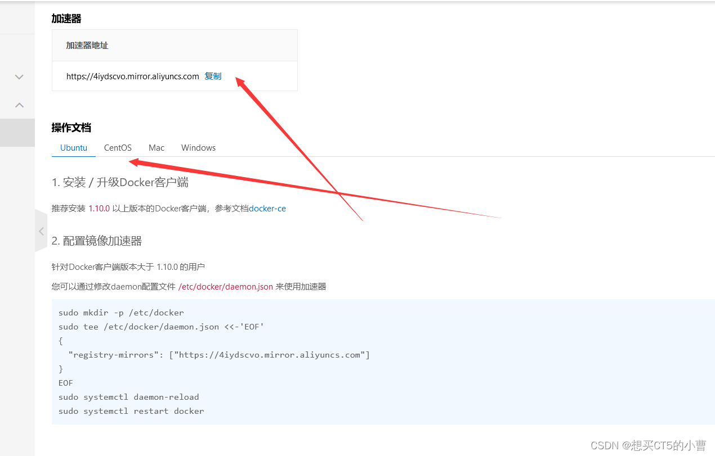Click heading 2. 配置镜像加速器
Screen dimensions: 715x456
(97, 241)
